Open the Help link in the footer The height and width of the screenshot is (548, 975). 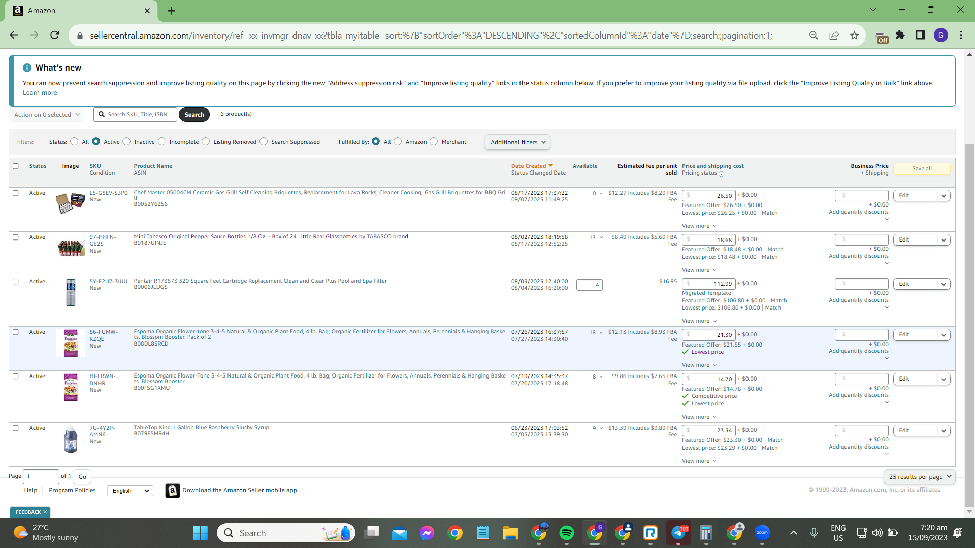click(x=30, y=490)
